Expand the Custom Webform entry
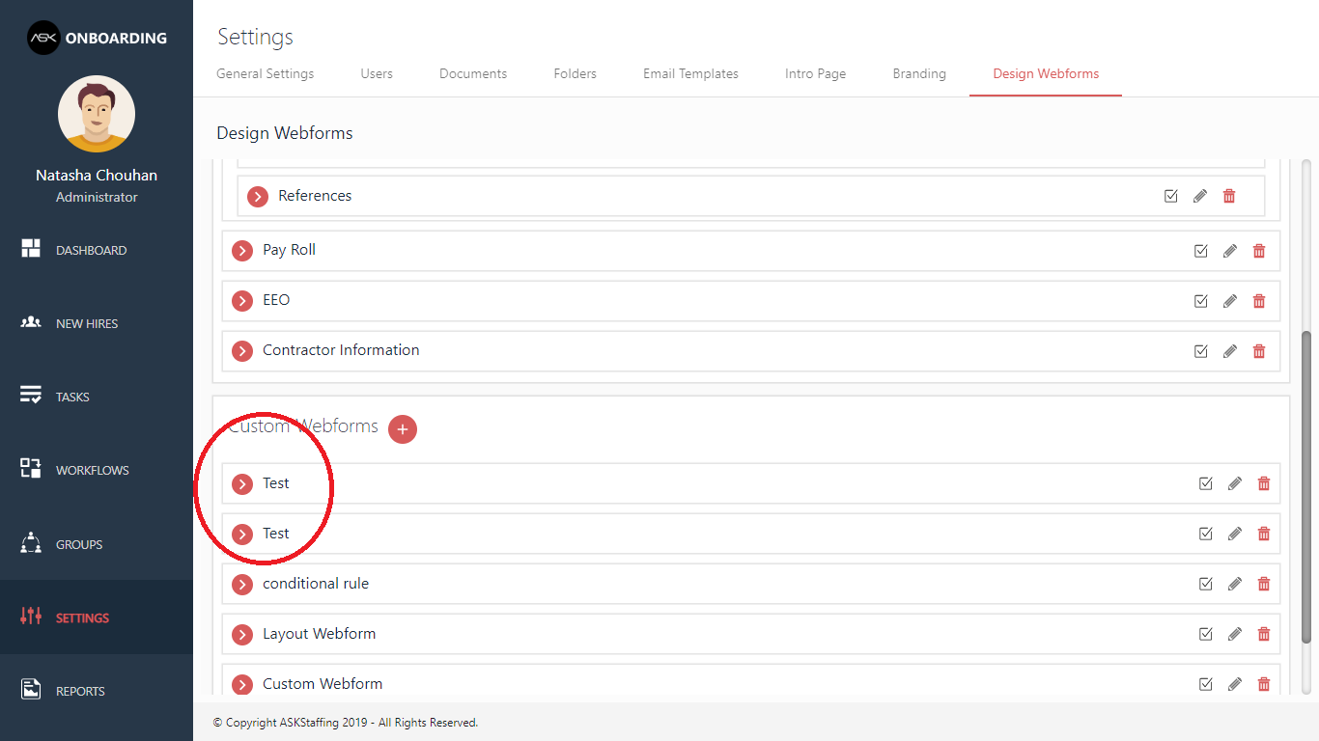Screen dimensions: 1319x741 click(x=242, y=683)
